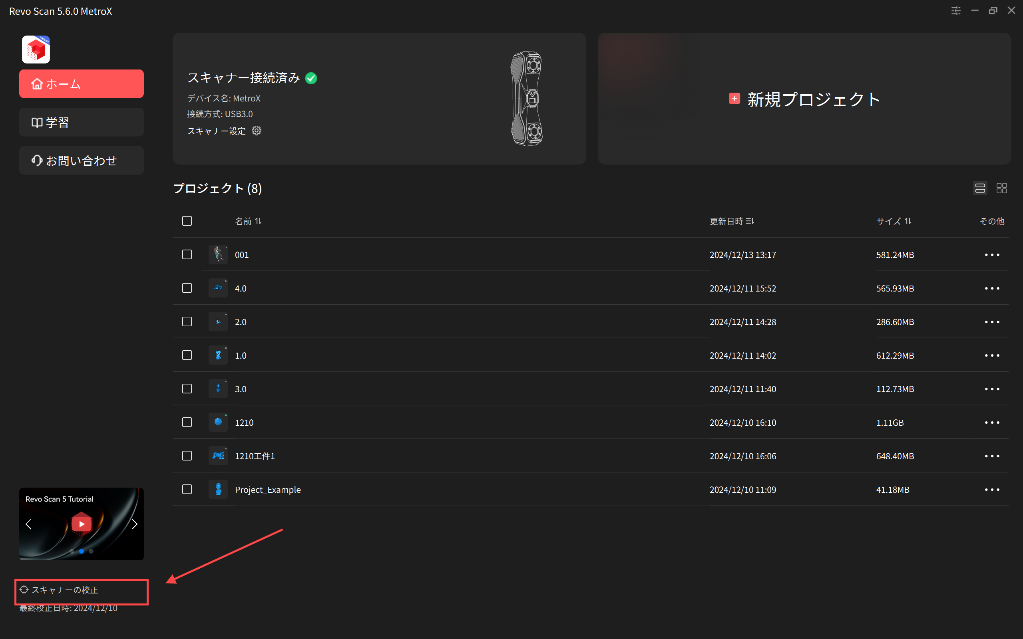Go to ホーム in the sidebar
Image resolution: width=1023 pixels, height=639 pixels.
point(81,84)
